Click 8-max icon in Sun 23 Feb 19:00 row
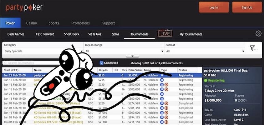Screen dimensions: 264x125 click(x=162, y=94)
